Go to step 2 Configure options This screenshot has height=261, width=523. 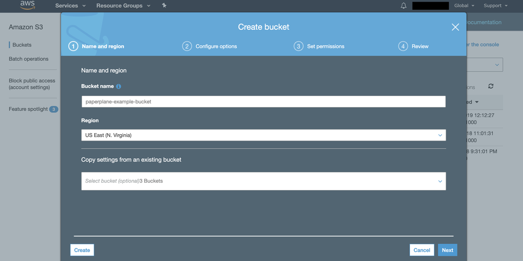(210, 46)
